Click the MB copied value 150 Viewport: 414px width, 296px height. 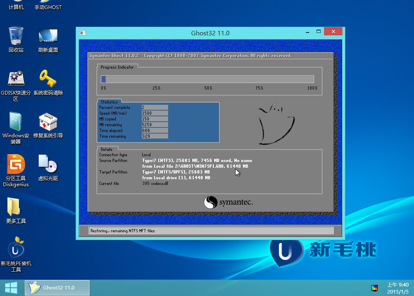155,119
